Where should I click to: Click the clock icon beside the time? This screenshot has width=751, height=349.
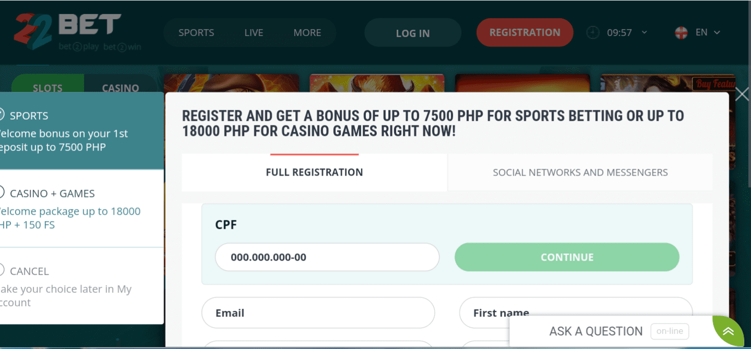pyautogui.click(x=592, y=32)
